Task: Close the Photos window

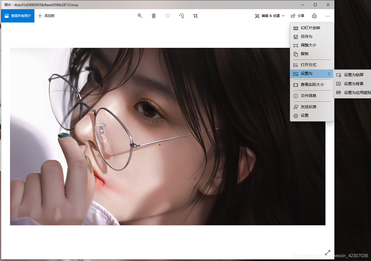Action: coord(328,5)
